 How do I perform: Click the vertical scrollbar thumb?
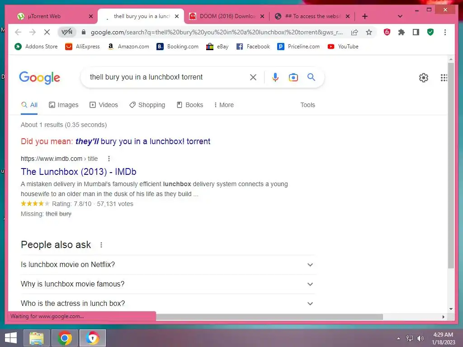tap(451, 165)
